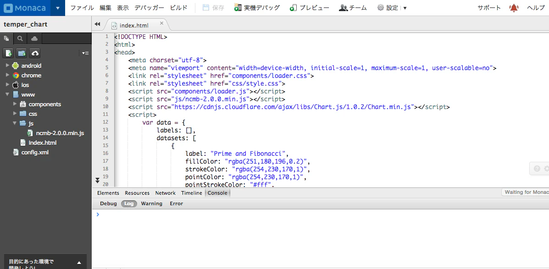Collapse the www folder
This screenshot has width=549, height=269.
coord(7,94)
